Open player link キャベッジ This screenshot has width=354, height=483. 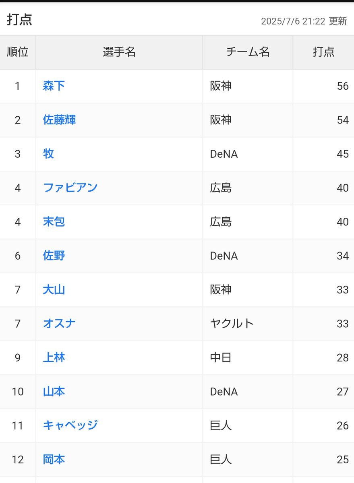70,425
